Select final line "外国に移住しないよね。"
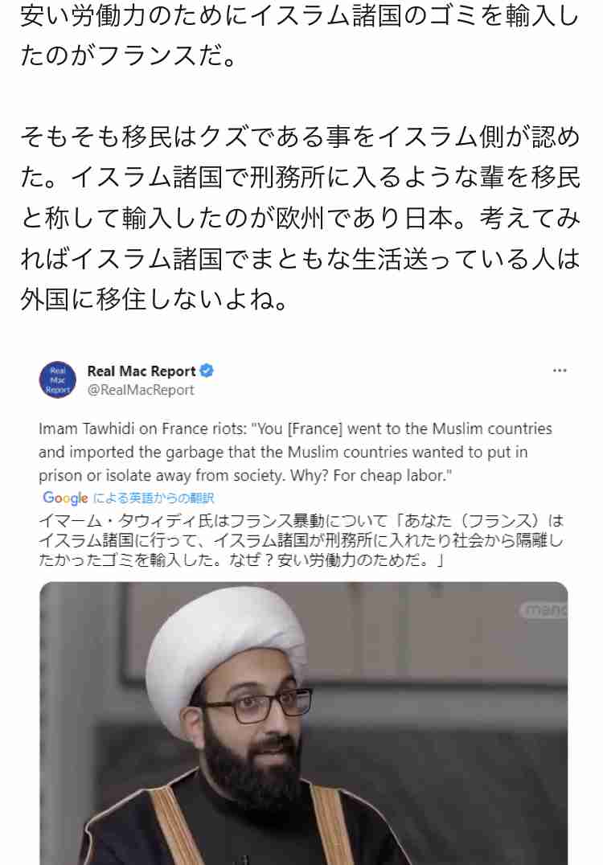 click(x=154, y=299)
